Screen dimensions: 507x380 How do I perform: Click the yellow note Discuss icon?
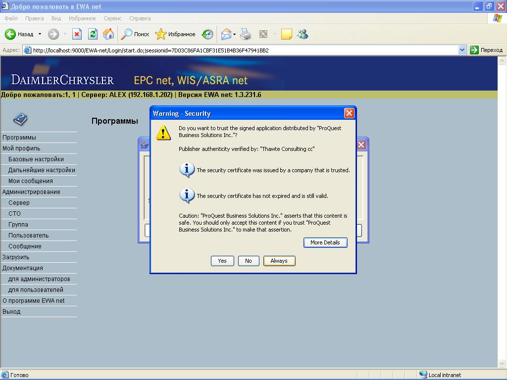(287, 34)
